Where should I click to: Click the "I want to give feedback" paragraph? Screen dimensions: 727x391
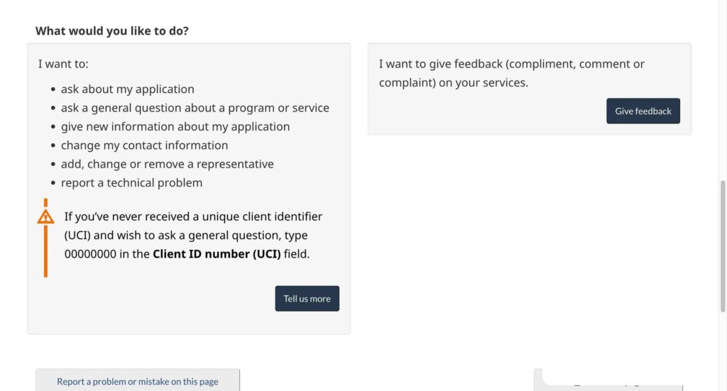[x=511, y=73]
